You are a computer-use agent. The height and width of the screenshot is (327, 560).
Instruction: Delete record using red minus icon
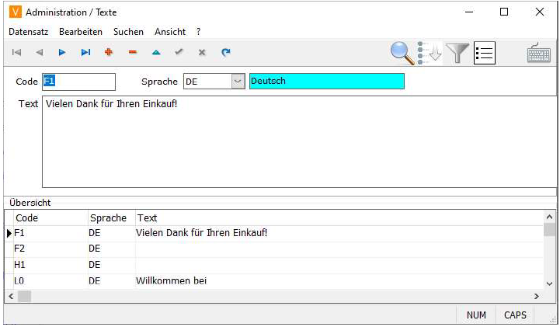pos(132,53)
